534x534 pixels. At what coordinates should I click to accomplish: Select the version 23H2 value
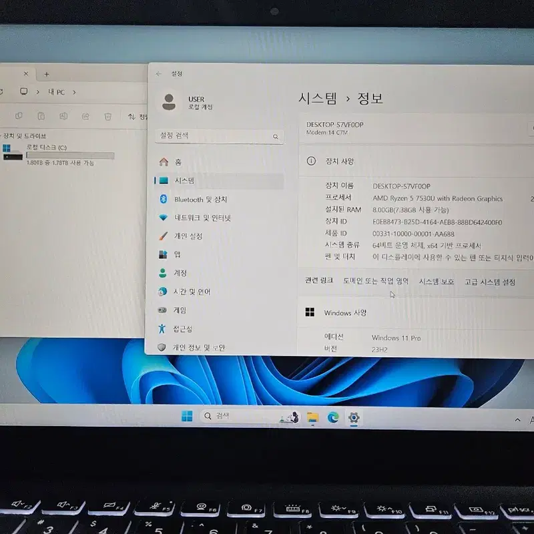click(380, 349)
